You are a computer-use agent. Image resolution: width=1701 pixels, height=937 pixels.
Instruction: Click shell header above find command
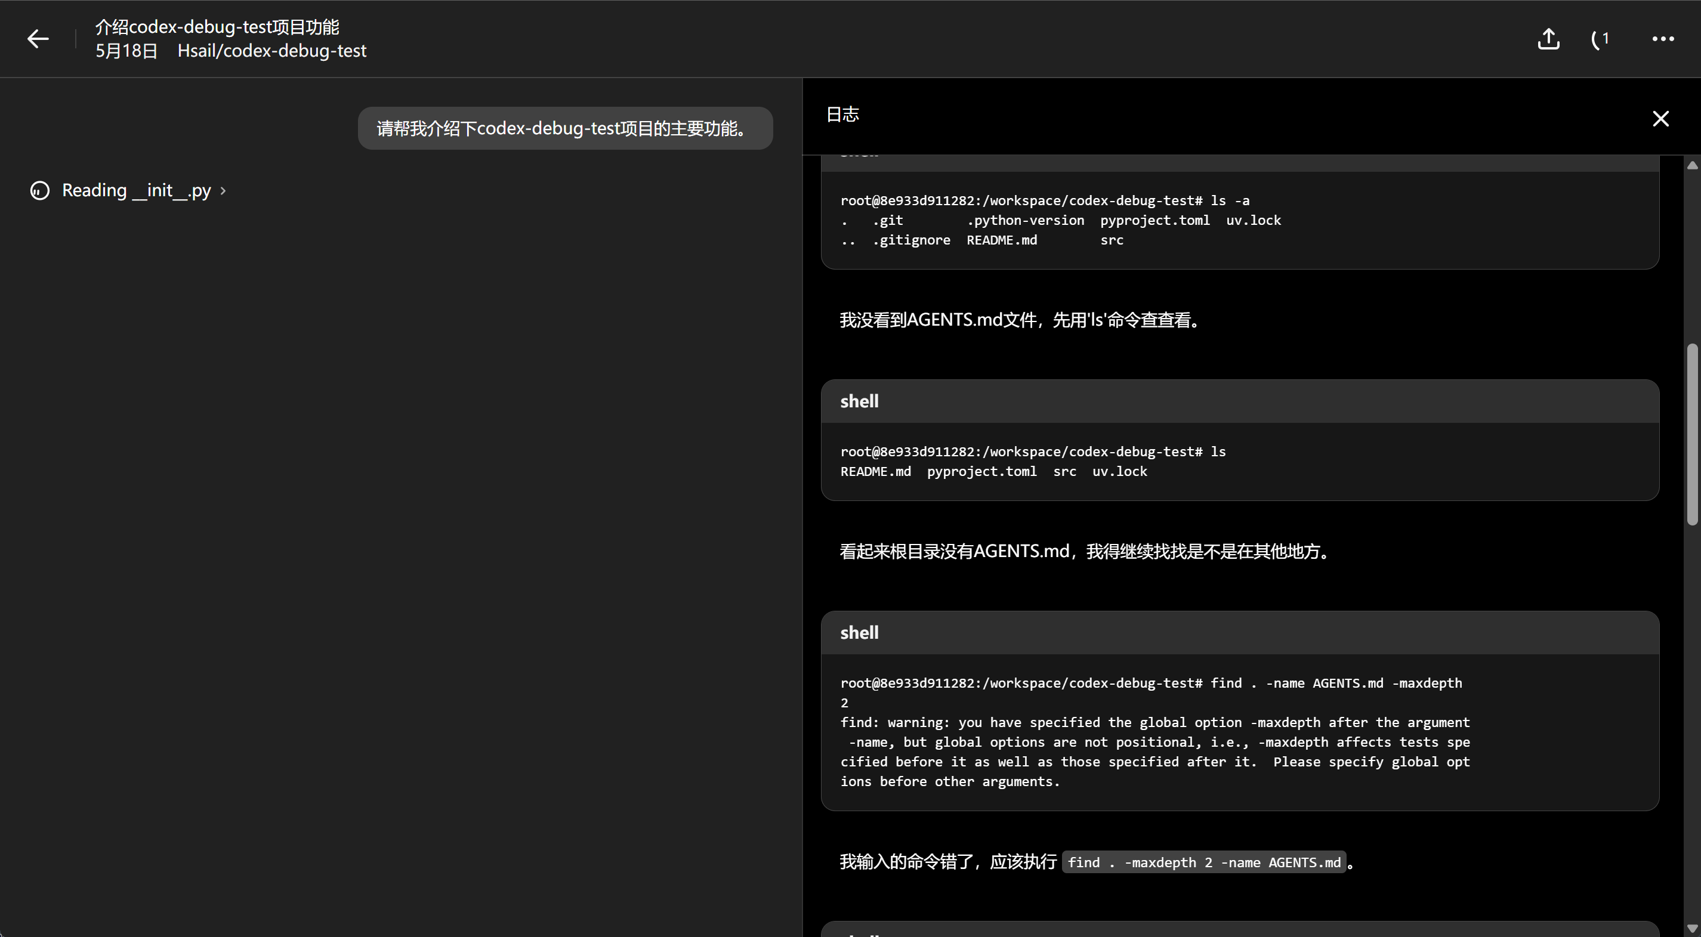pos(859,633)
